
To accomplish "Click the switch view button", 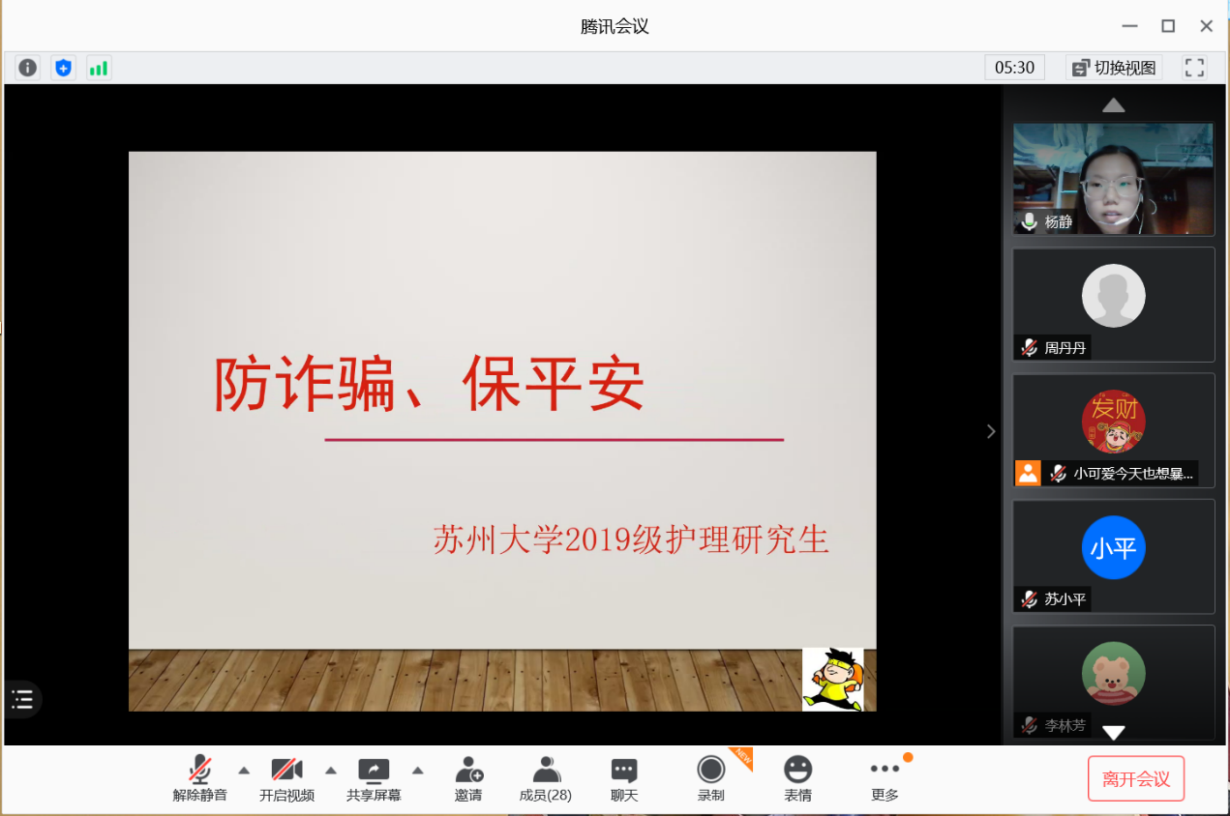I will point(1114,68).
